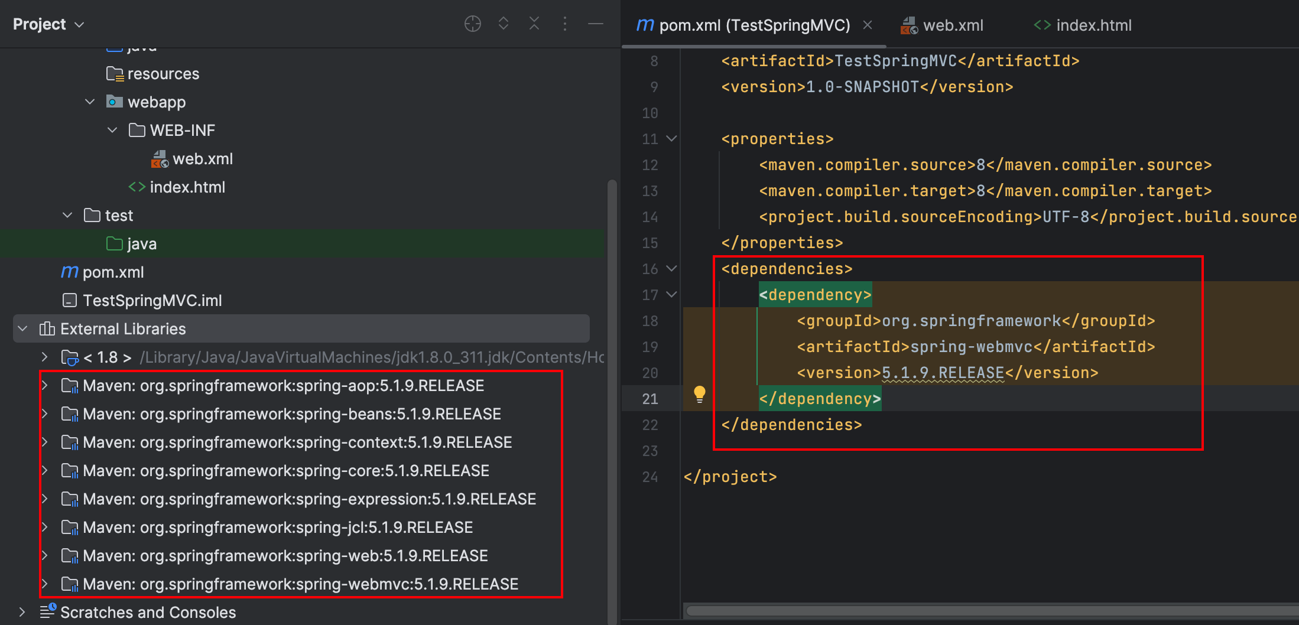1299x625 pixels.
Task: Expand the spring-core library node
Action: [x=45, y=470]
